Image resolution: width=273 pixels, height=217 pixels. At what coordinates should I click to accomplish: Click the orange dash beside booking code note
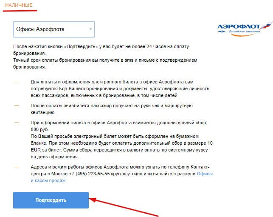pos(17,82)
